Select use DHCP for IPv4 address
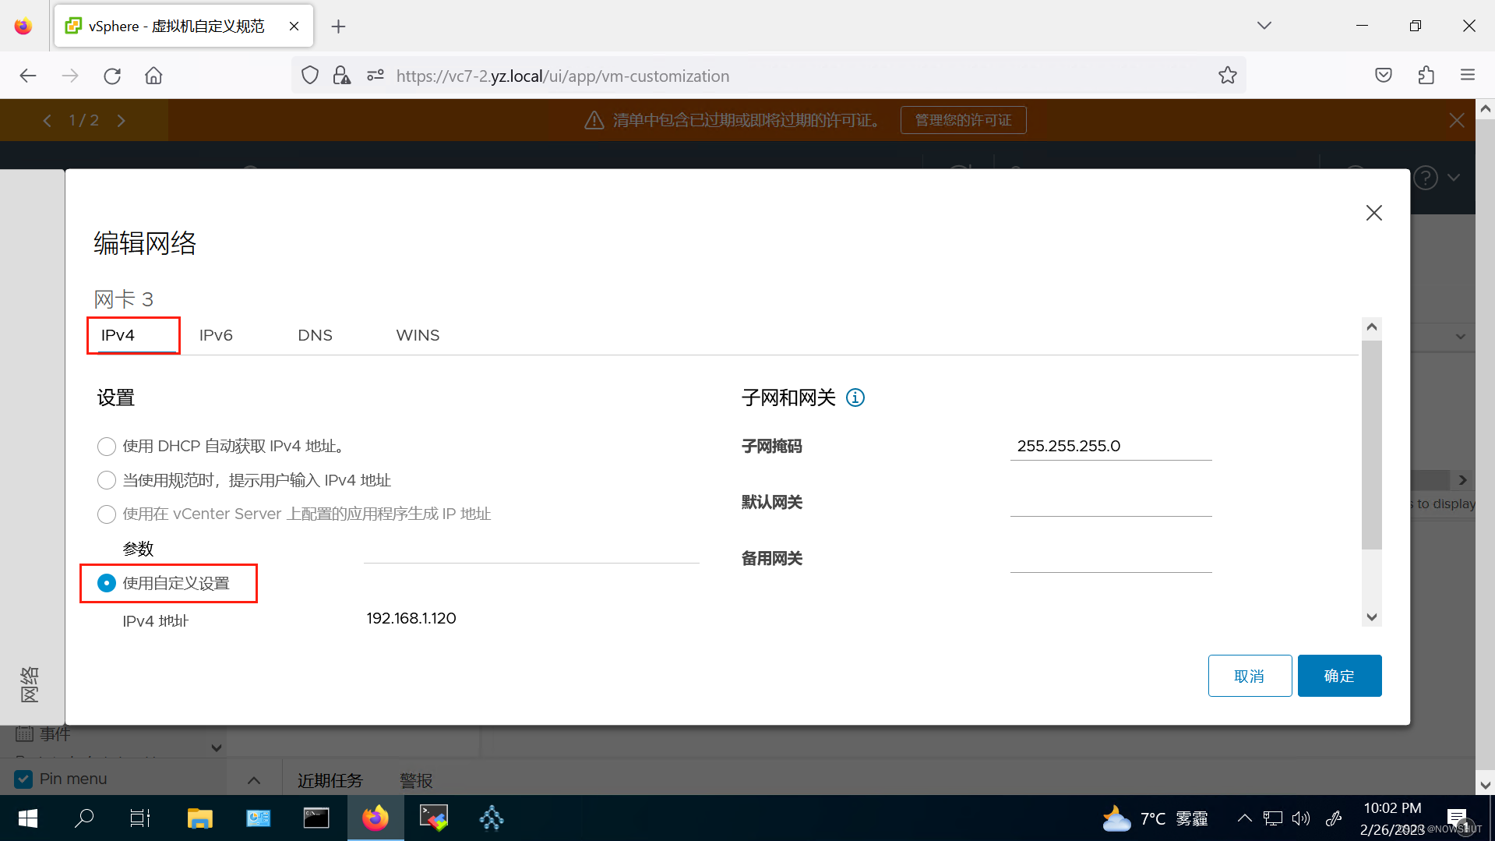 point(107,447)
